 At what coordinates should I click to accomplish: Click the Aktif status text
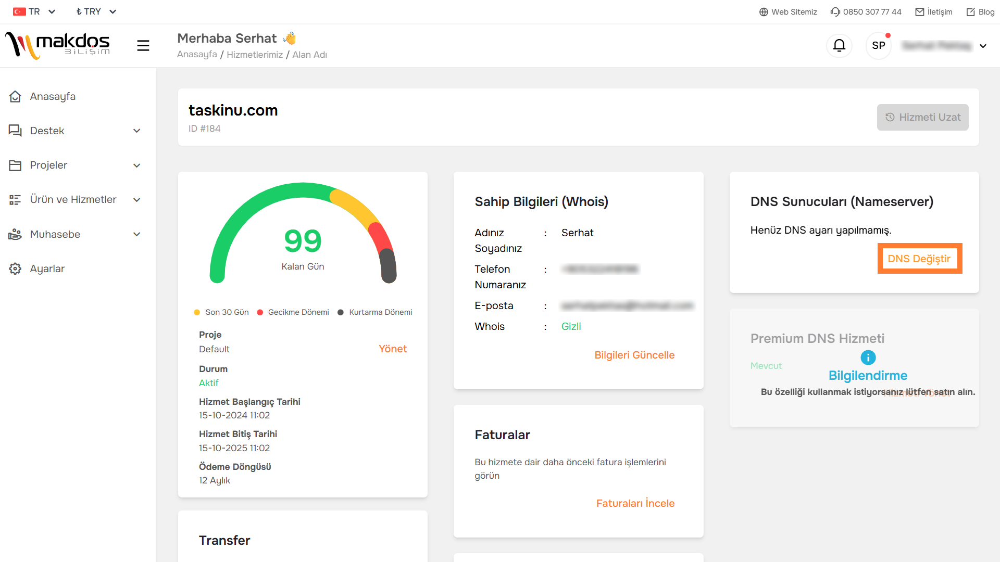tap(209, 383)
